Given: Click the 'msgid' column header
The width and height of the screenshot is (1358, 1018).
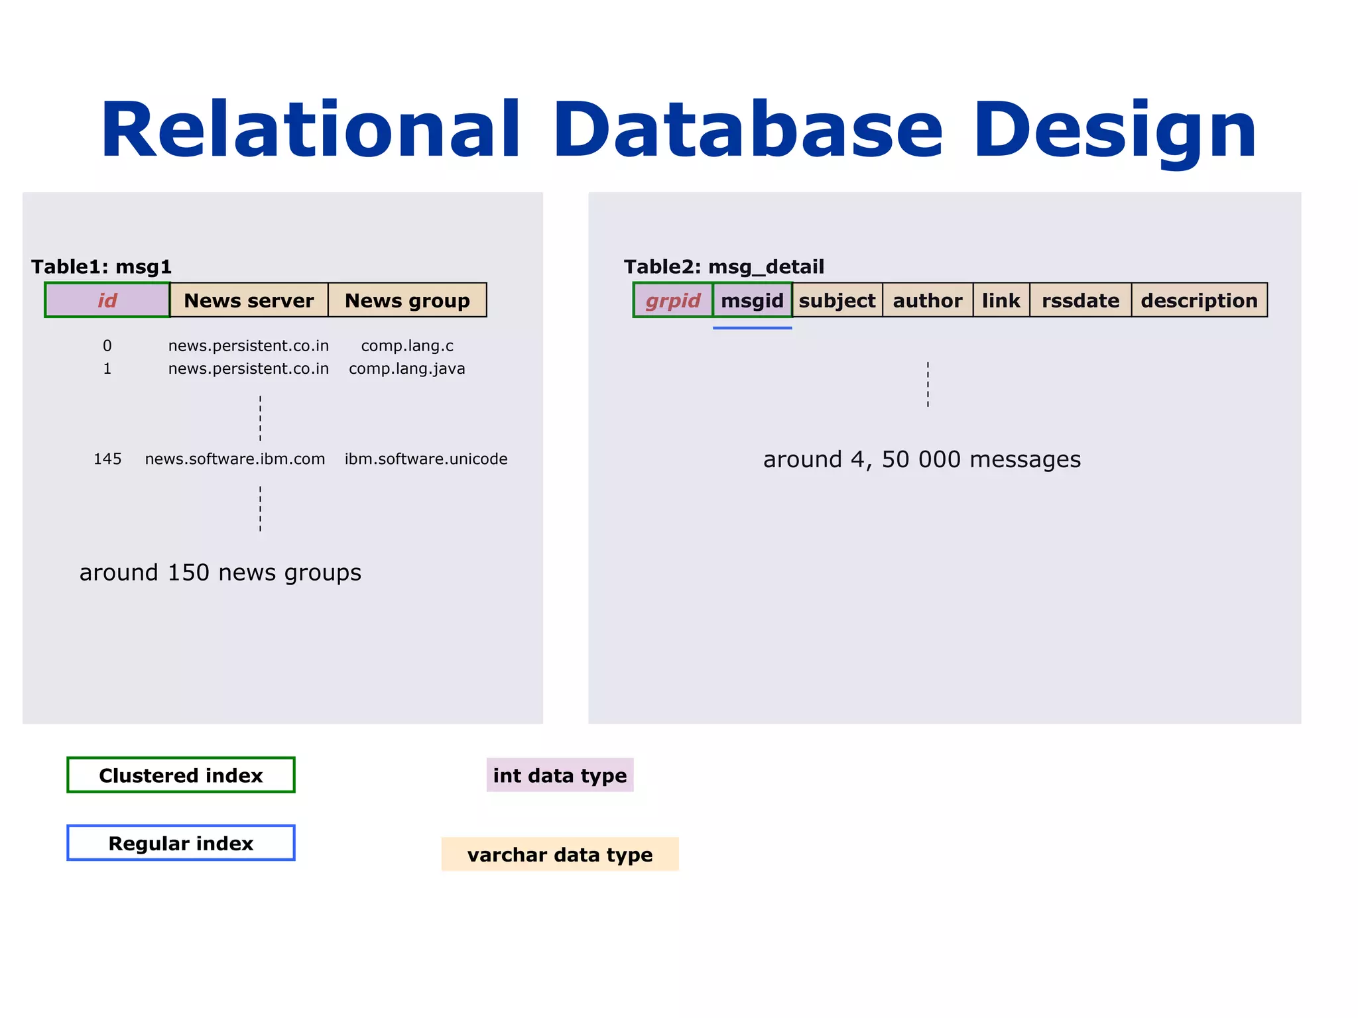Looking at the screenshot, I should (x=753, y=300).
